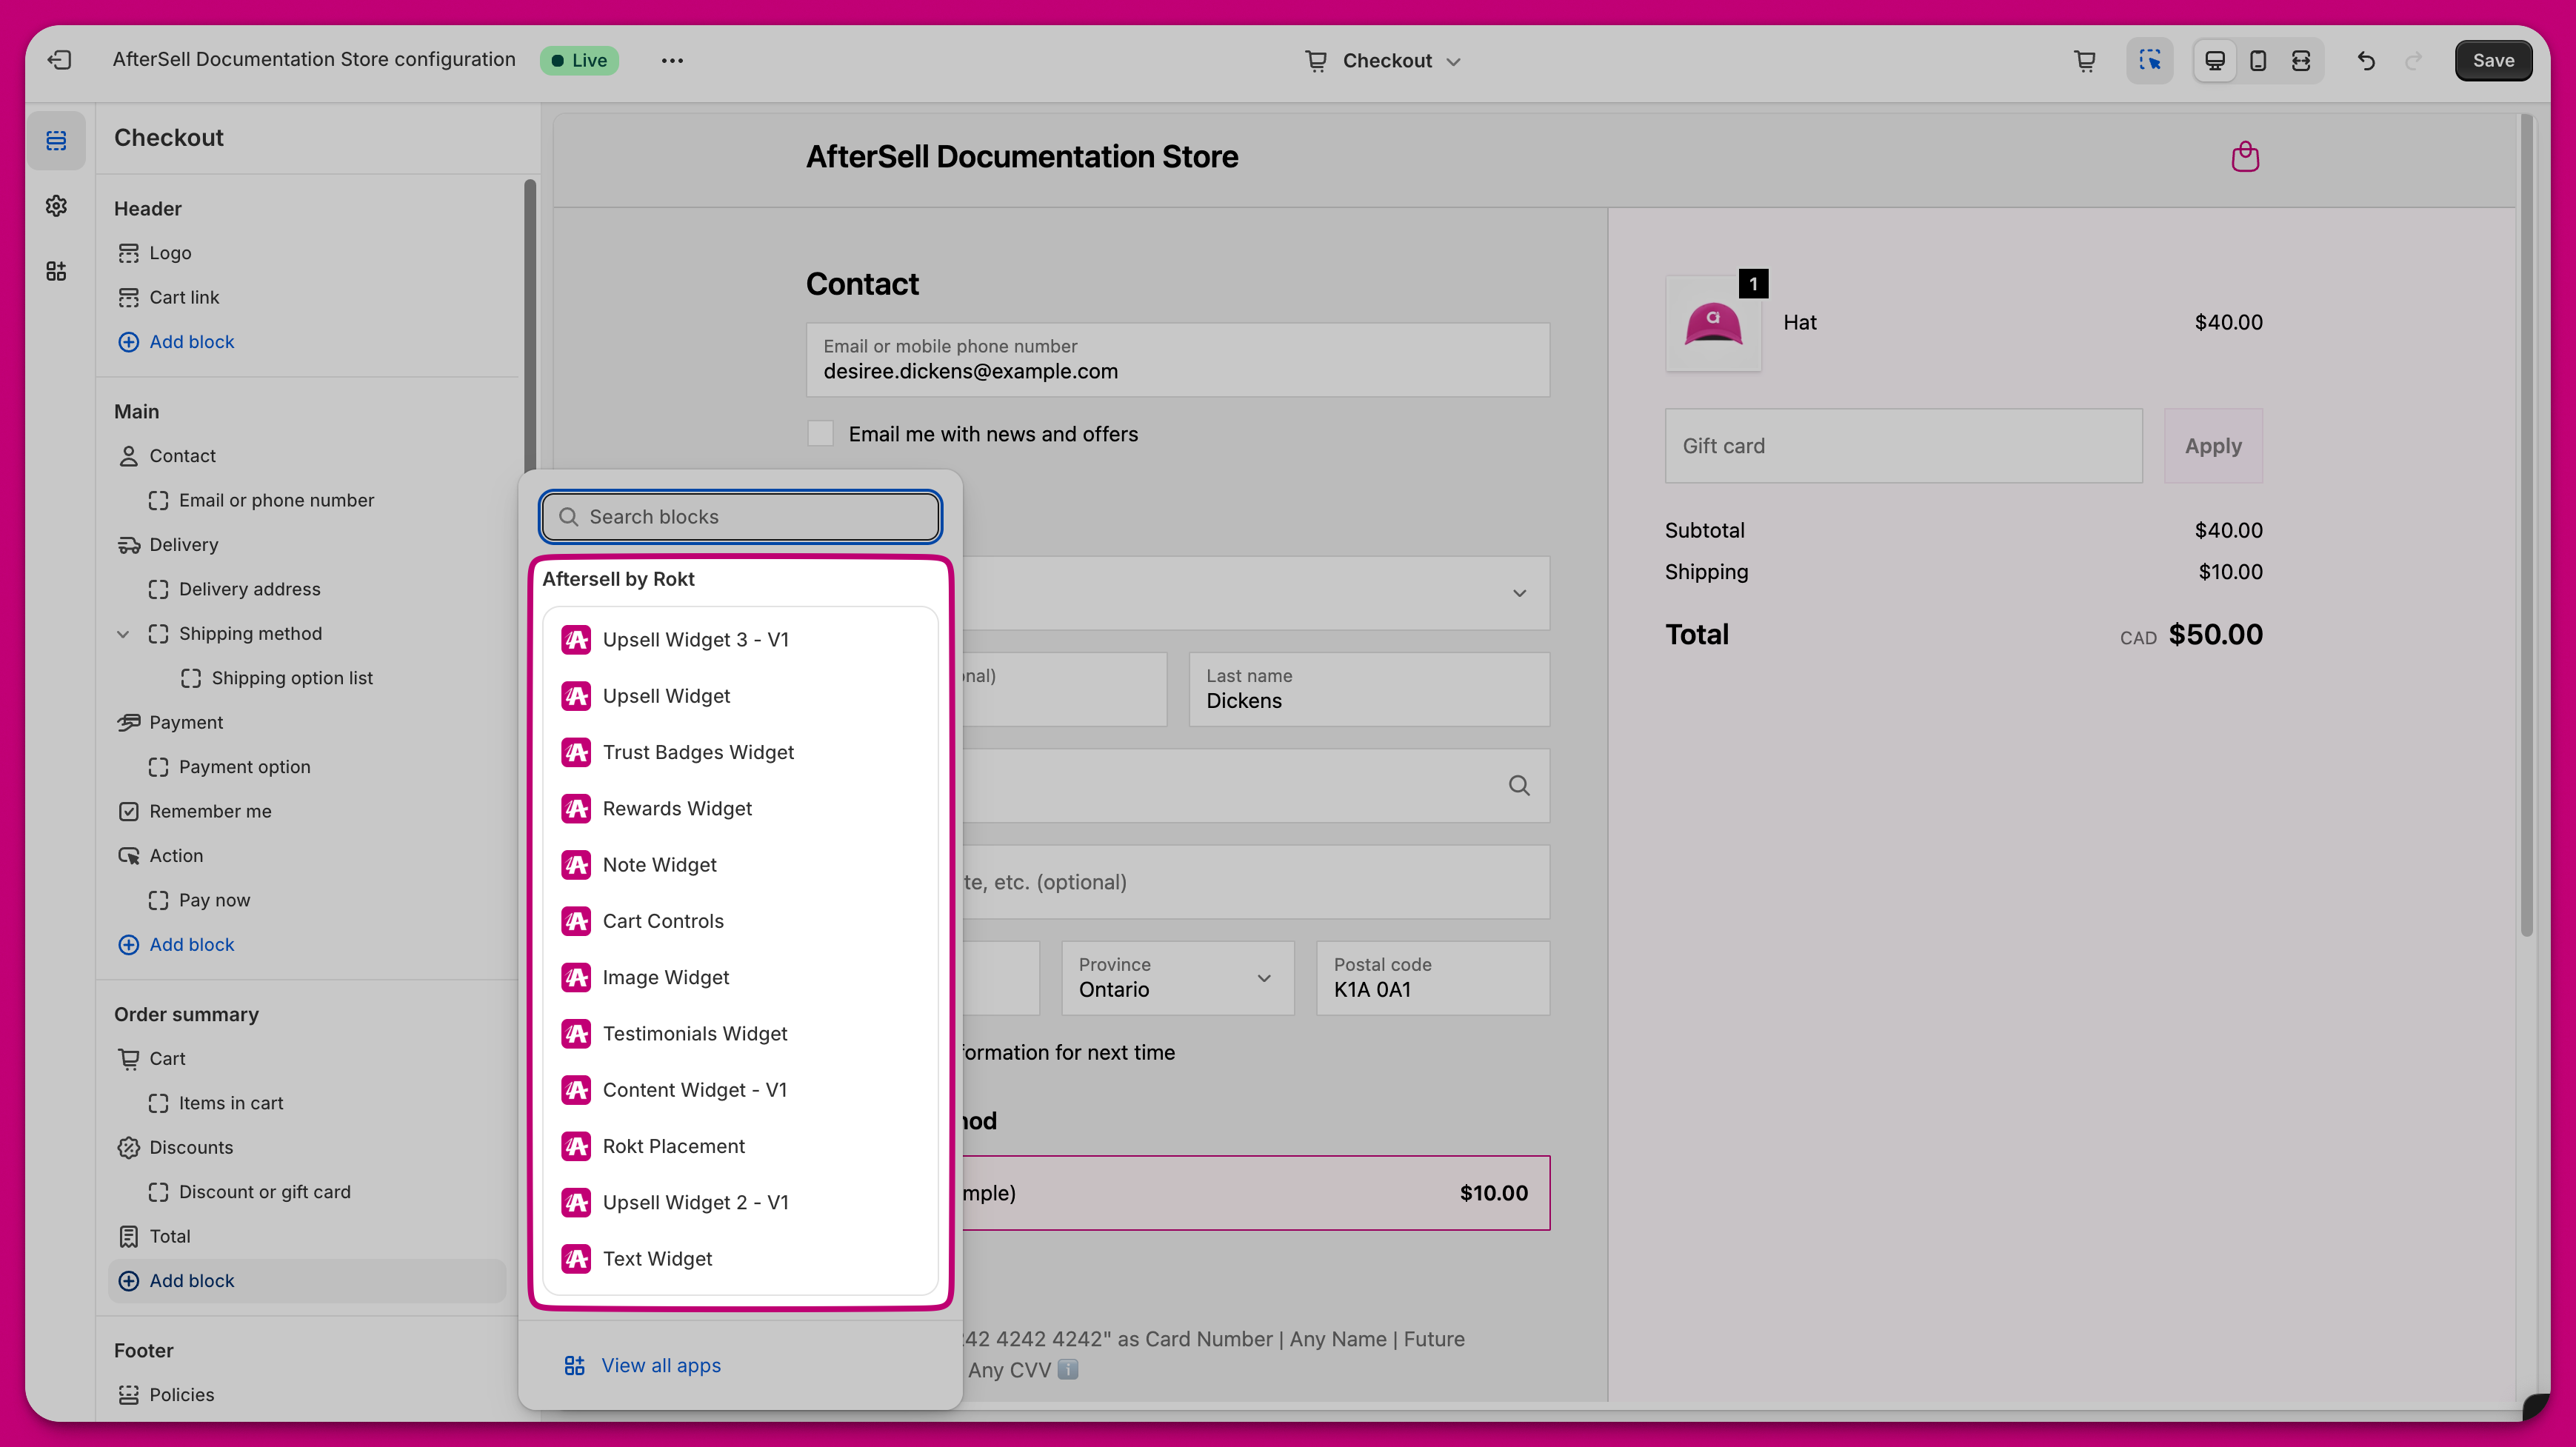Click the pink shopping bag icon

point(2245,157)
